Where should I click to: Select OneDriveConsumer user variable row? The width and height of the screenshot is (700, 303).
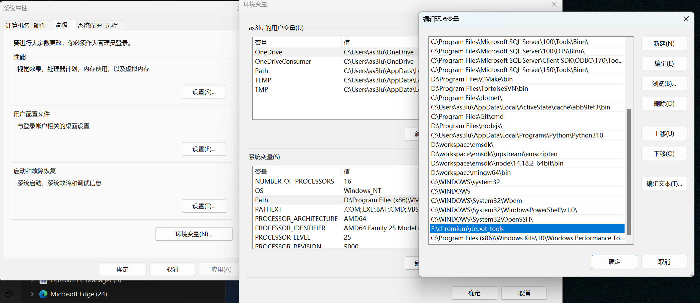pyautogui.click(x=336, y=61)
